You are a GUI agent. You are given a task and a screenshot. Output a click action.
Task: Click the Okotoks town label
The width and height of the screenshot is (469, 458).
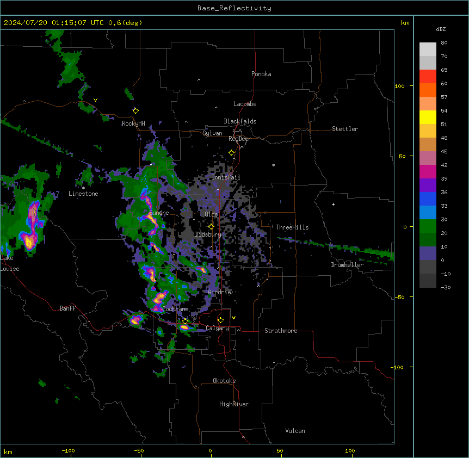[224, 381]
